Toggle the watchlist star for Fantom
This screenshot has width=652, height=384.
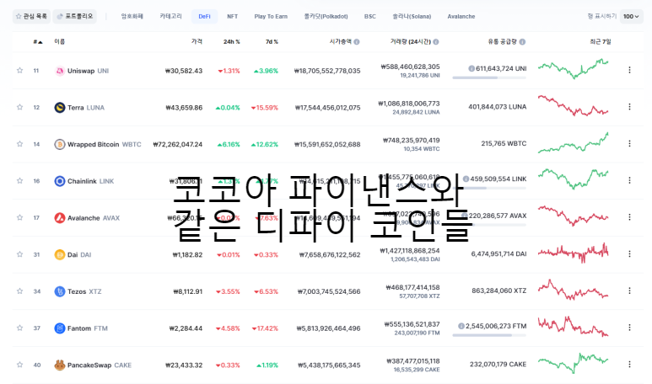(x=19, y=328)
